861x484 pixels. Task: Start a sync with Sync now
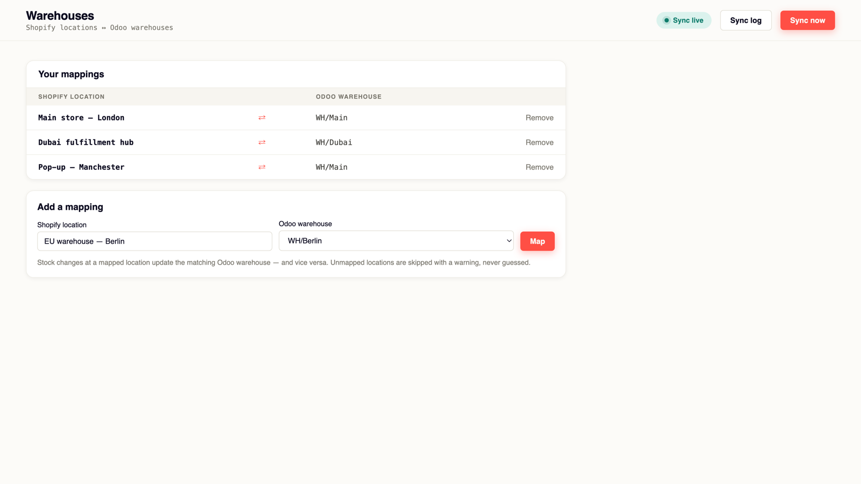point(807,20)
